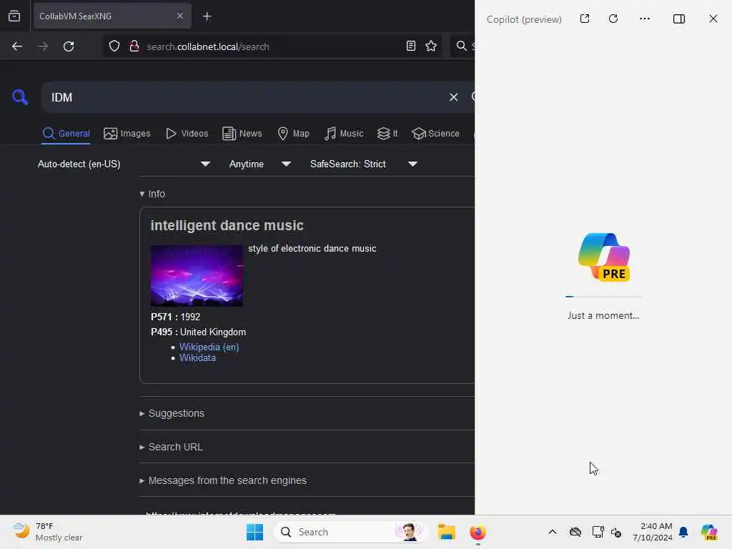This screenshot has height=549, width=732.
Task: Open the weather widget
Action: tap(48, 532)
